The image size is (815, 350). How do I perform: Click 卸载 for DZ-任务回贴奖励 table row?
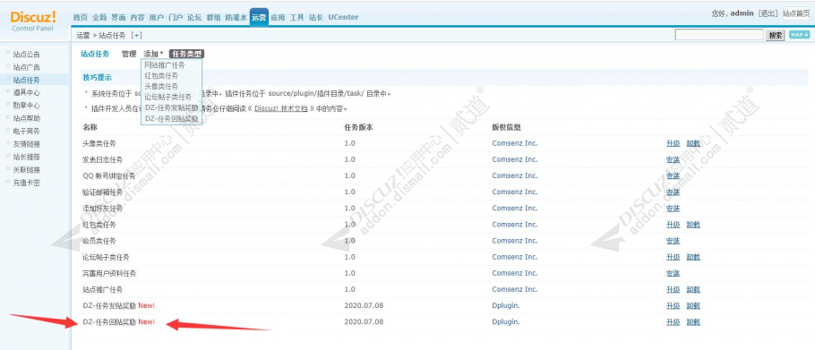click(x=693, y=322)
